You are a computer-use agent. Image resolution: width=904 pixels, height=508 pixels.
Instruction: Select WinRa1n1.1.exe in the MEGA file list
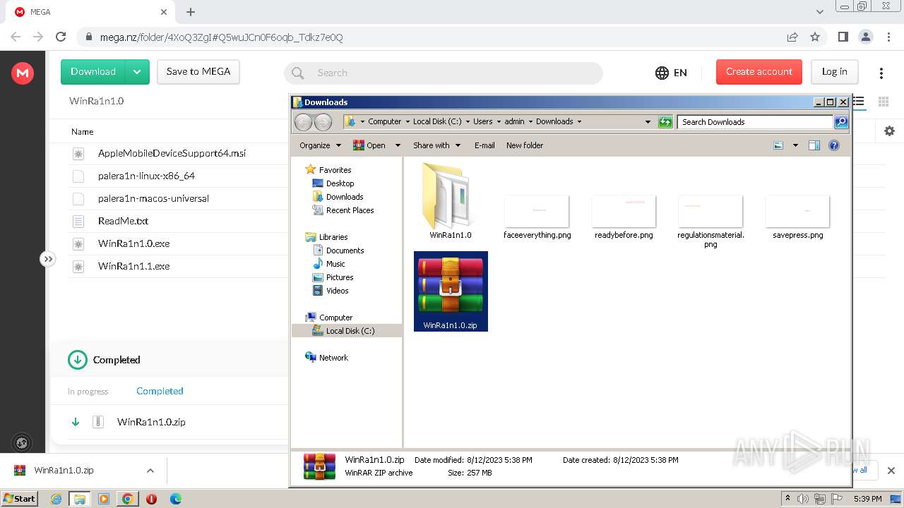tap(133, 266)
